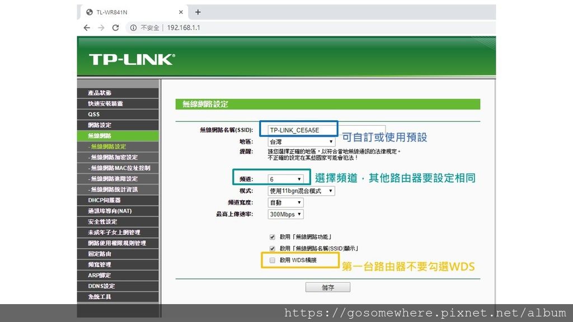View site info for insecure connection
Screen dimensions: 573x322
pos(133,28)
